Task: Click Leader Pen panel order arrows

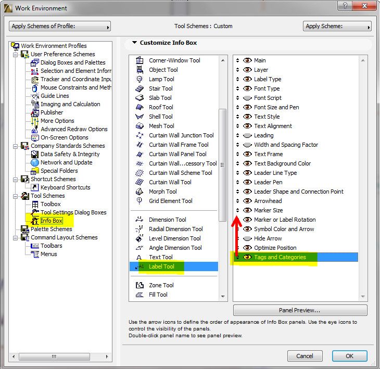Action: click(237, 182)
